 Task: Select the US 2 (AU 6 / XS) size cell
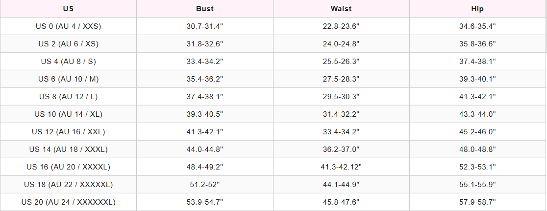tap(68, 44)
